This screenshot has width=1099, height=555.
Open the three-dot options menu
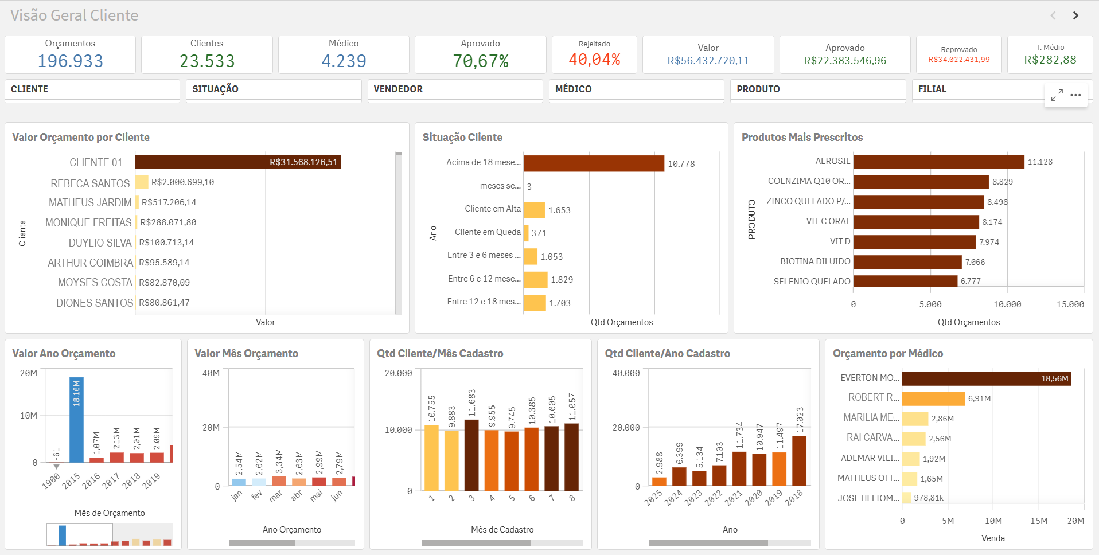click(1075, 95)
